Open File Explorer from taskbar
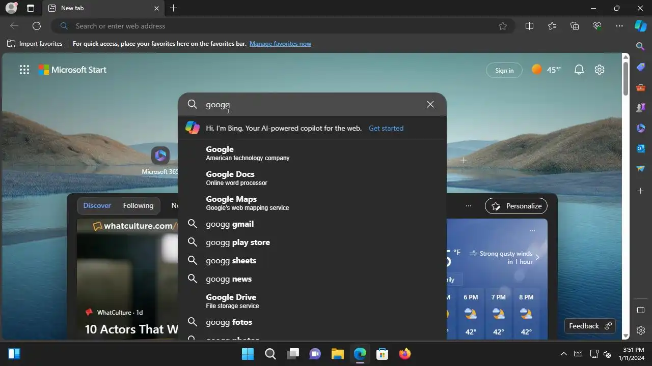The height and width of the screenshot is (366, 652). pos(338,354)
